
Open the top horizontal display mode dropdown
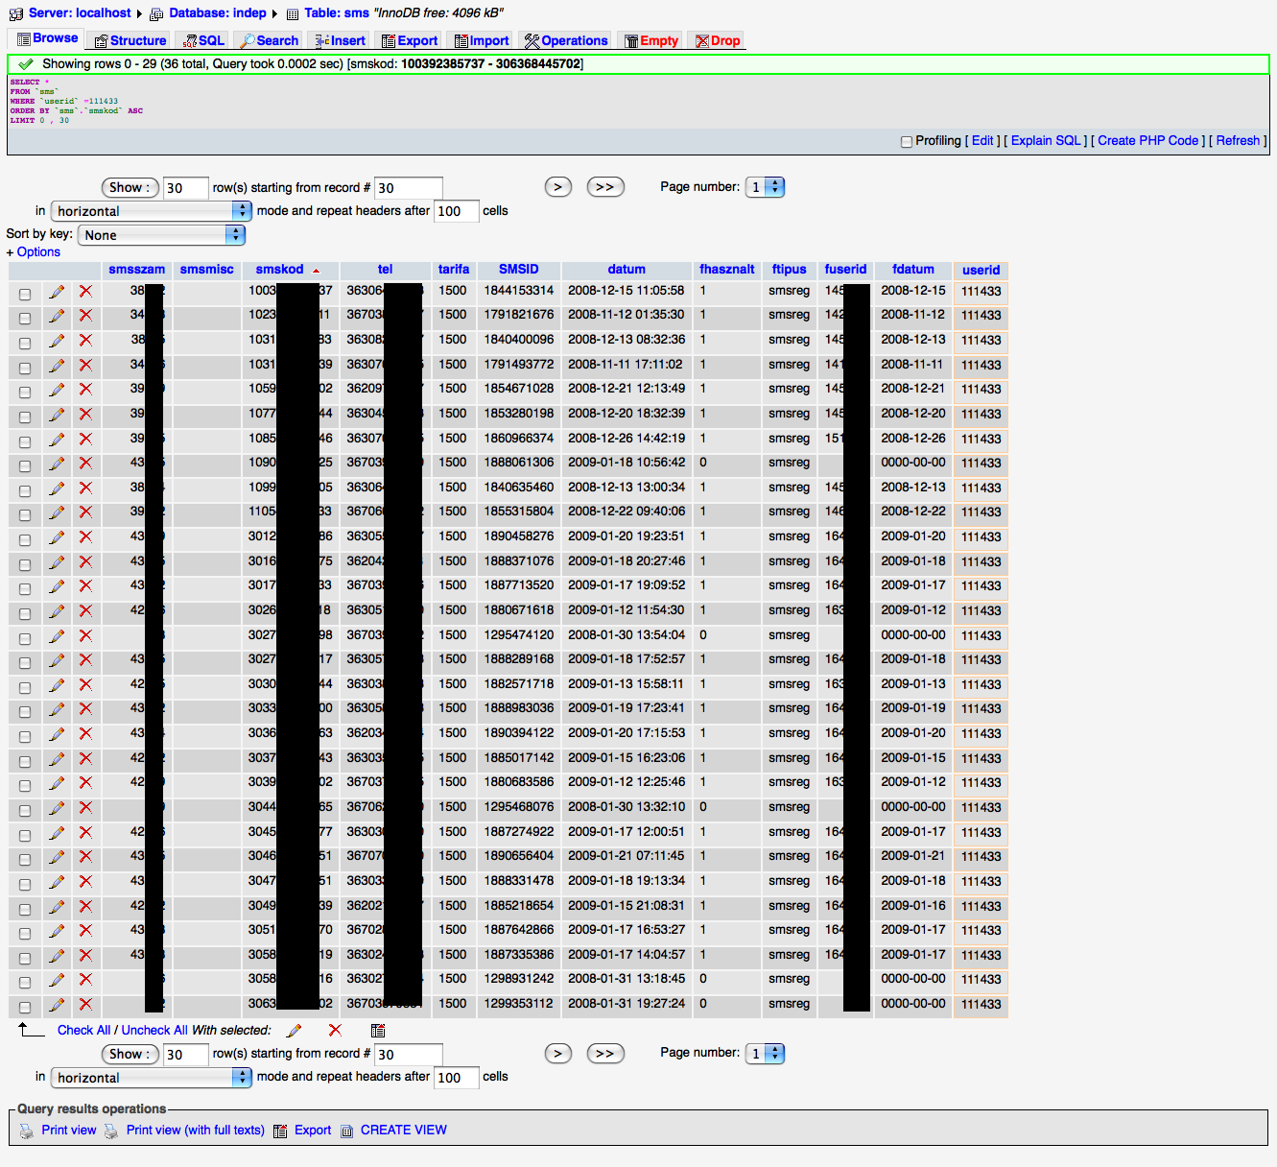point(151,211)
